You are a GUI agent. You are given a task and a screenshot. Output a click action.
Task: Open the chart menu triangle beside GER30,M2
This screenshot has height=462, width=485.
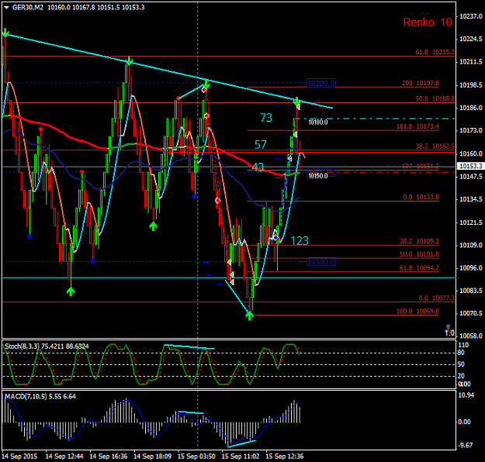[x=6, y=8]
